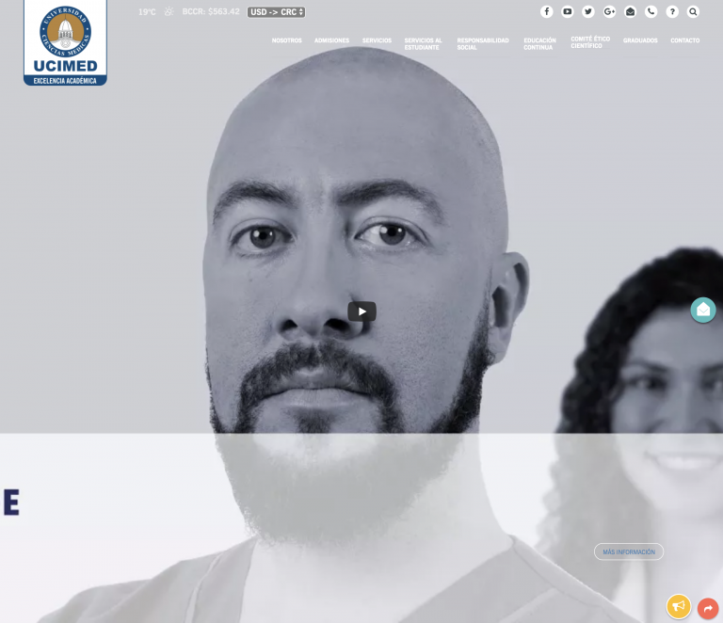Screen dimensions: 723x623
Task: Click the phone icon in header
Action: pos(651,12)
